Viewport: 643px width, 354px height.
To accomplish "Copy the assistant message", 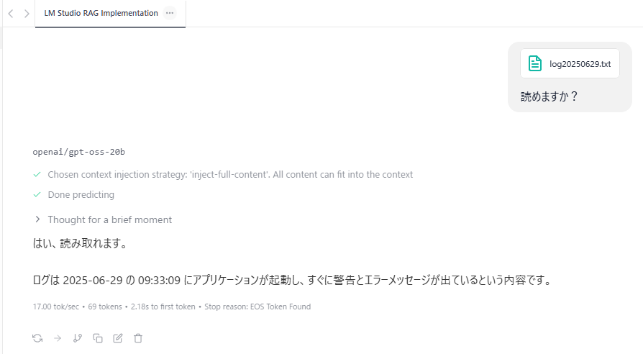I will click(x=98, y=337).
